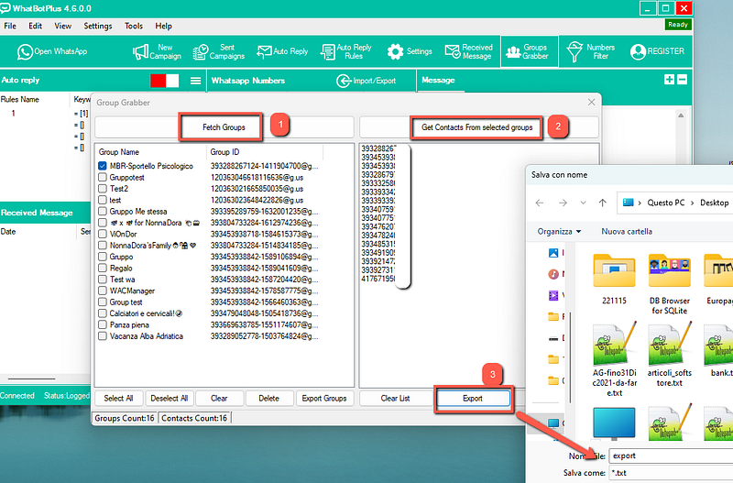733x483 pixels.
Task: Open the DB Browser for SQLite folder
Action: point(670,284)
